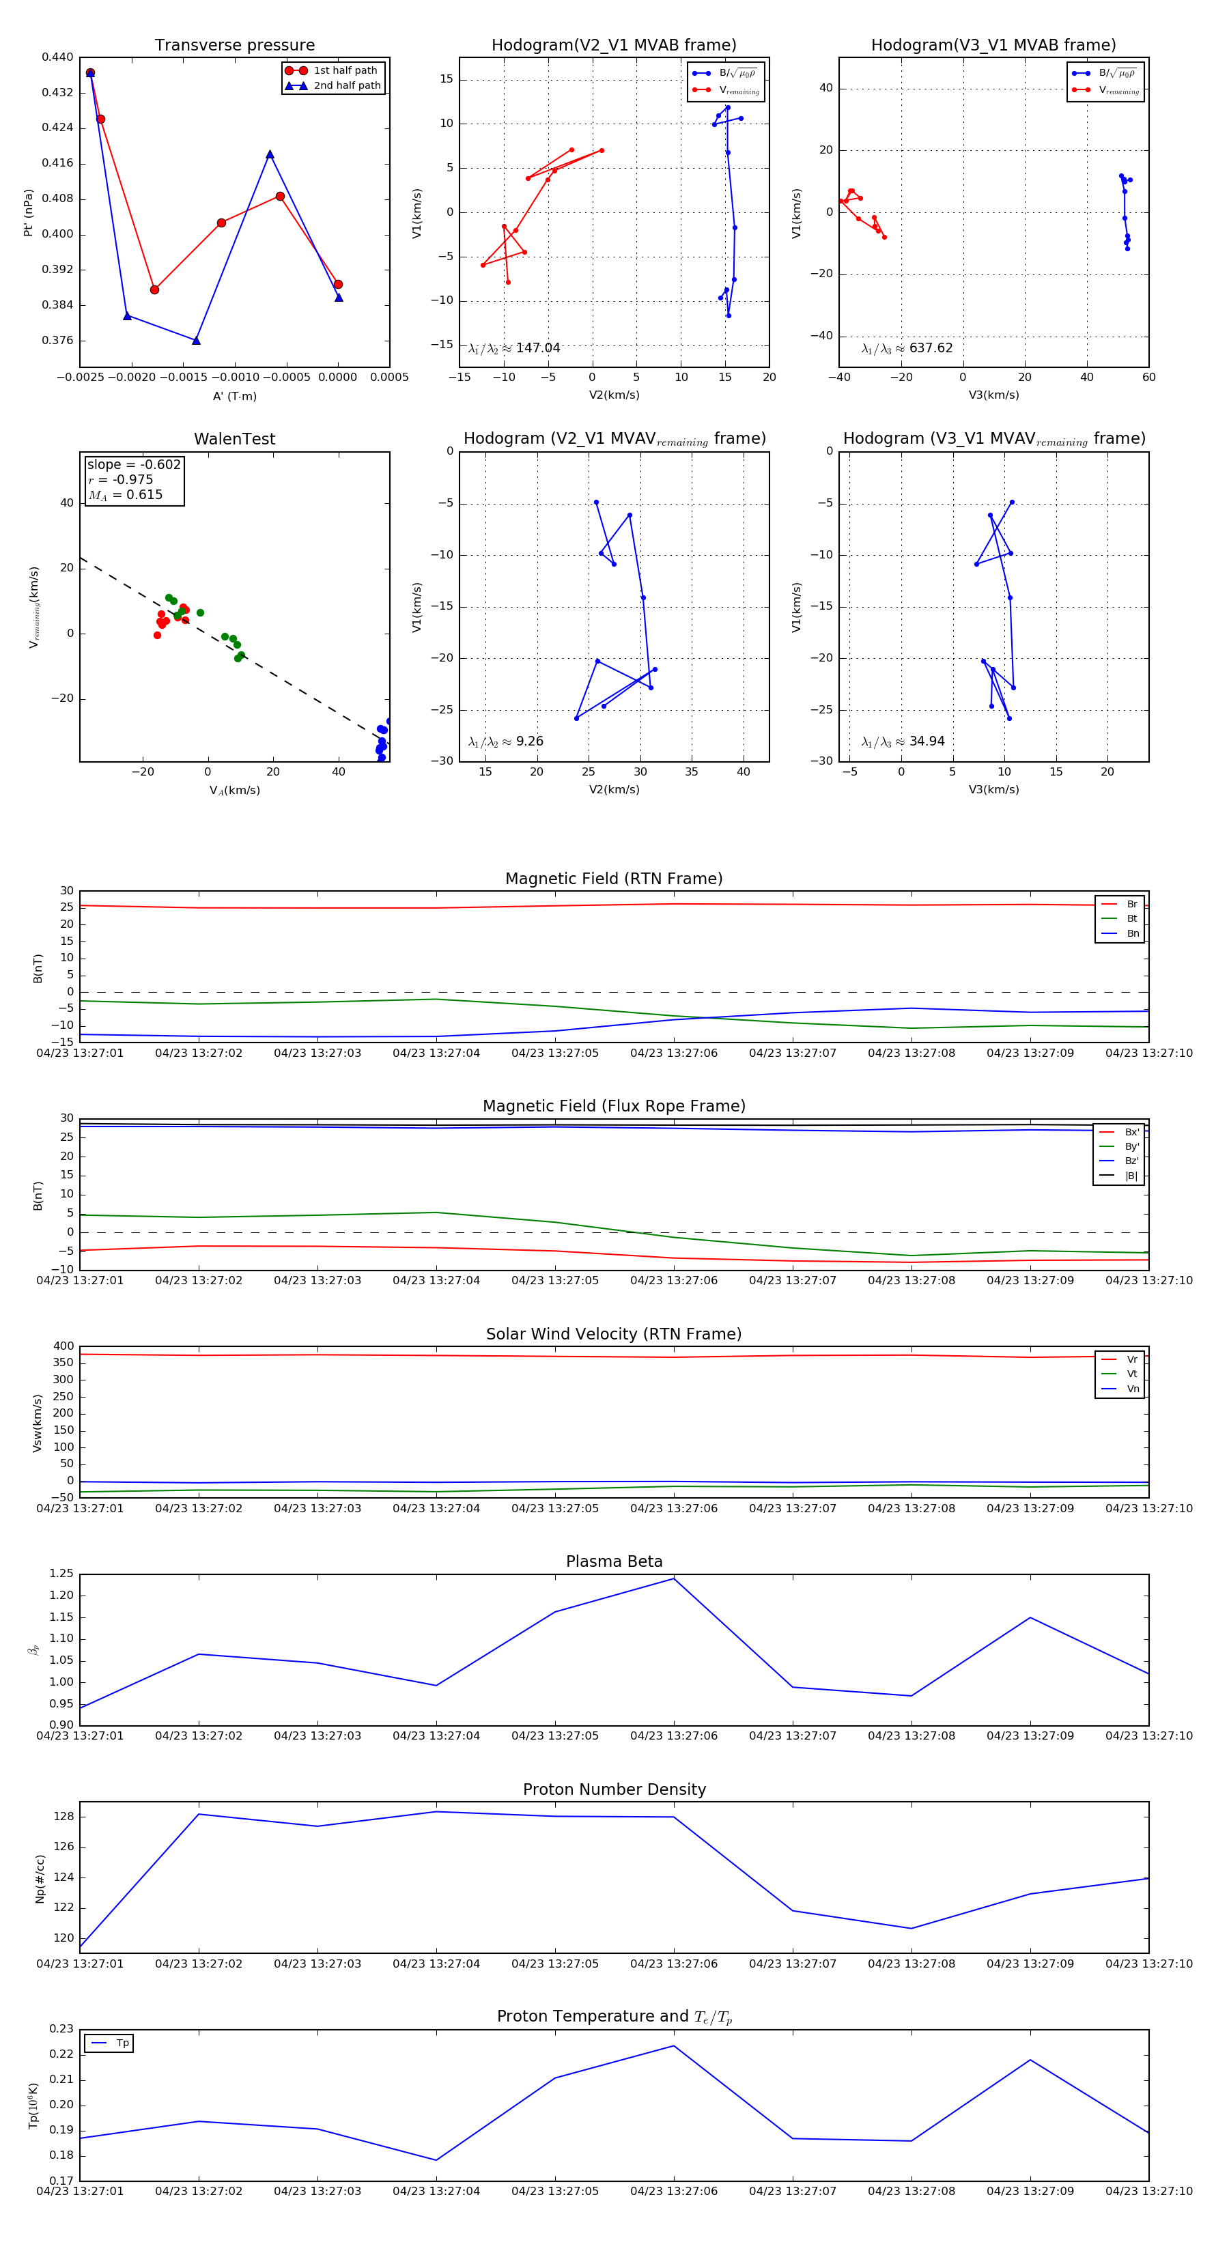Viewport: 1229px width, 2253px height.
Task: Click the "Vsw(km/s)" y-axis label
Action: tap(37, 1423)
